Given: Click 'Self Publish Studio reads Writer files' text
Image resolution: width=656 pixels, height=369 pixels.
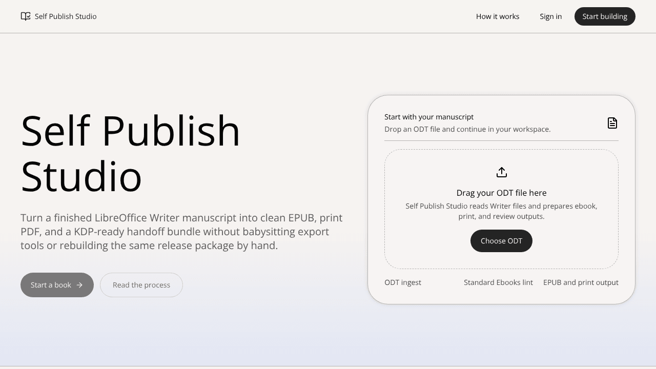Looking at the screenshot, I should 501,211.
